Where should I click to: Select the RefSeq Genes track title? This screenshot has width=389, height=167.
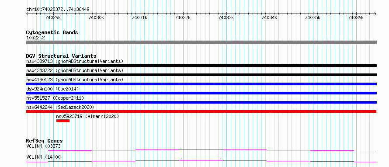44,141
